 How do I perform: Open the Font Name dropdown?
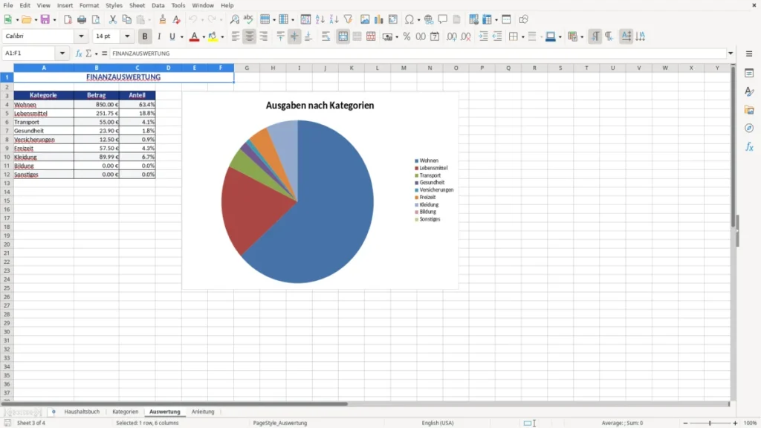click(x=81, y=36)
